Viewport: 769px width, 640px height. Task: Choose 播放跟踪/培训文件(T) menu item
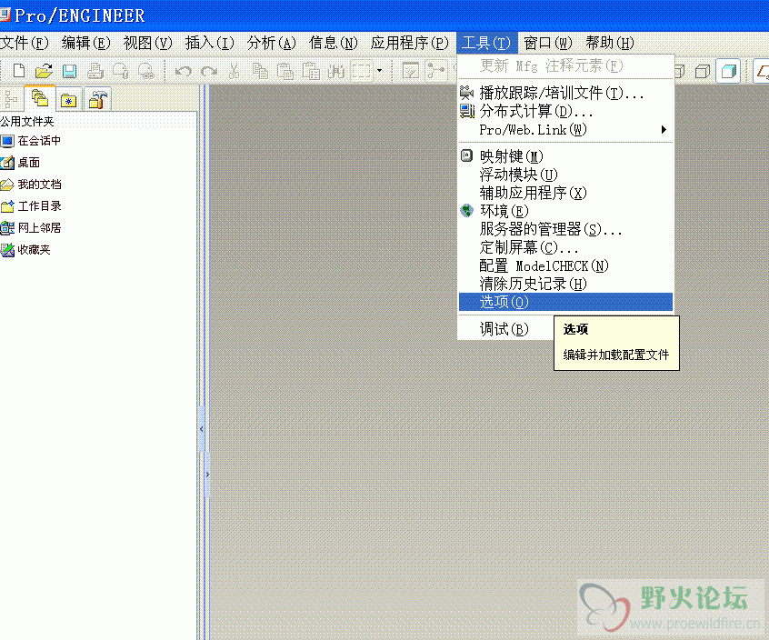[x=565, y=93]
